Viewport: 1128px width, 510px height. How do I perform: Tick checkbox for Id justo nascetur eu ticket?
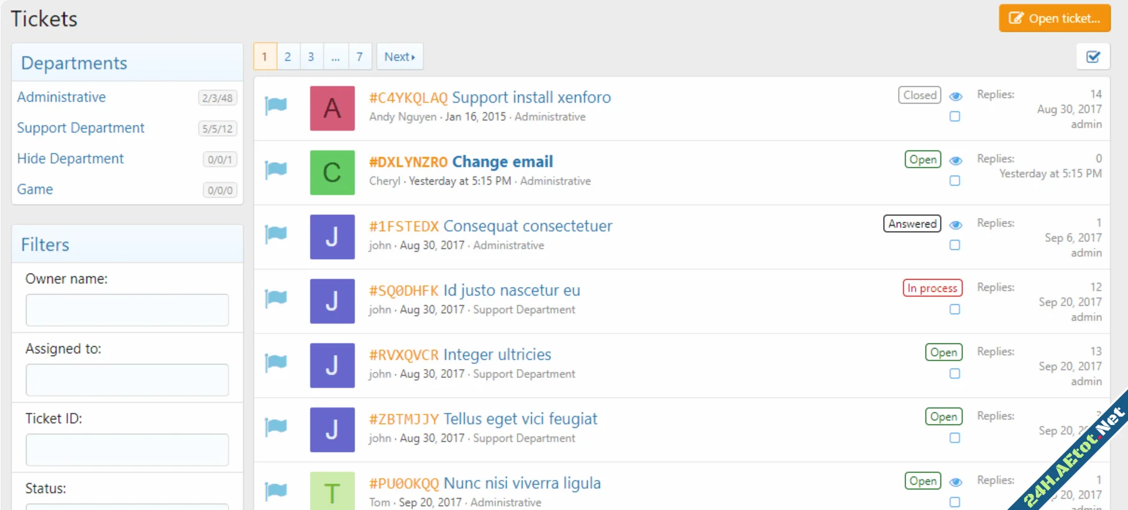point(955,309)
